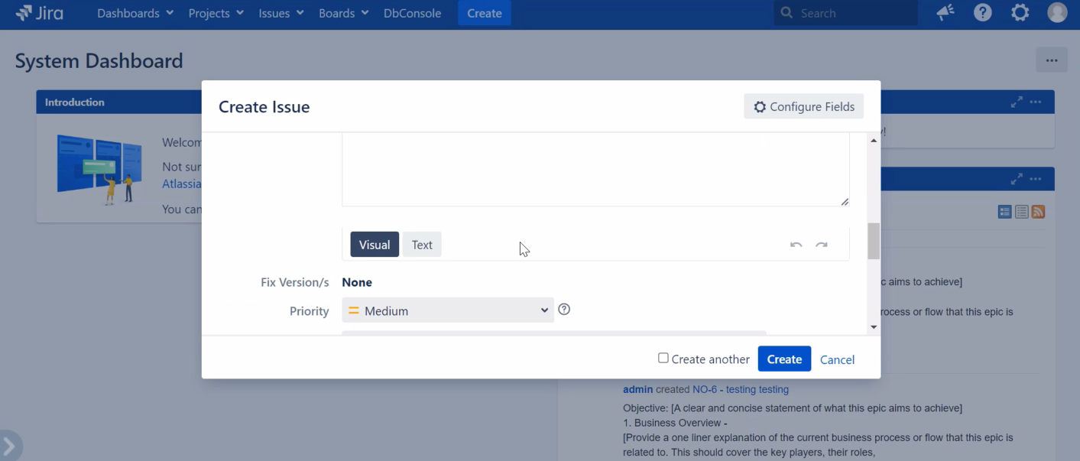This screenshot has height=461, width=1080.
Task: Open the administration gear icon
Action: pos(1020,13)
